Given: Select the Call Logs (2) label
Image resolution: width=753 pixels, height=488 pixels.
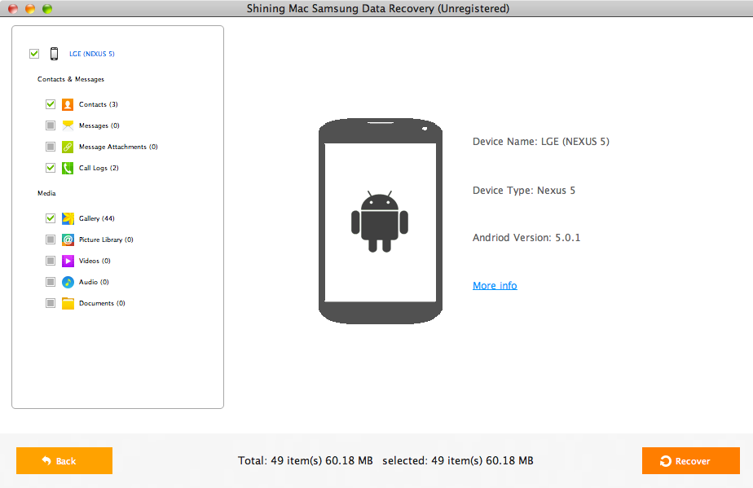Looking at the screenshot, I should coord(99,168).
